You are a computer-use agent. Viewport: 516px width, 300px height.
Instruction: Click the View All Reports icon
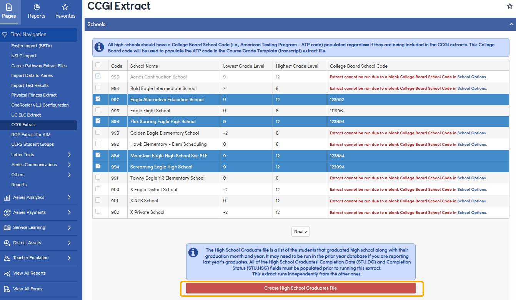pos(7,273)
